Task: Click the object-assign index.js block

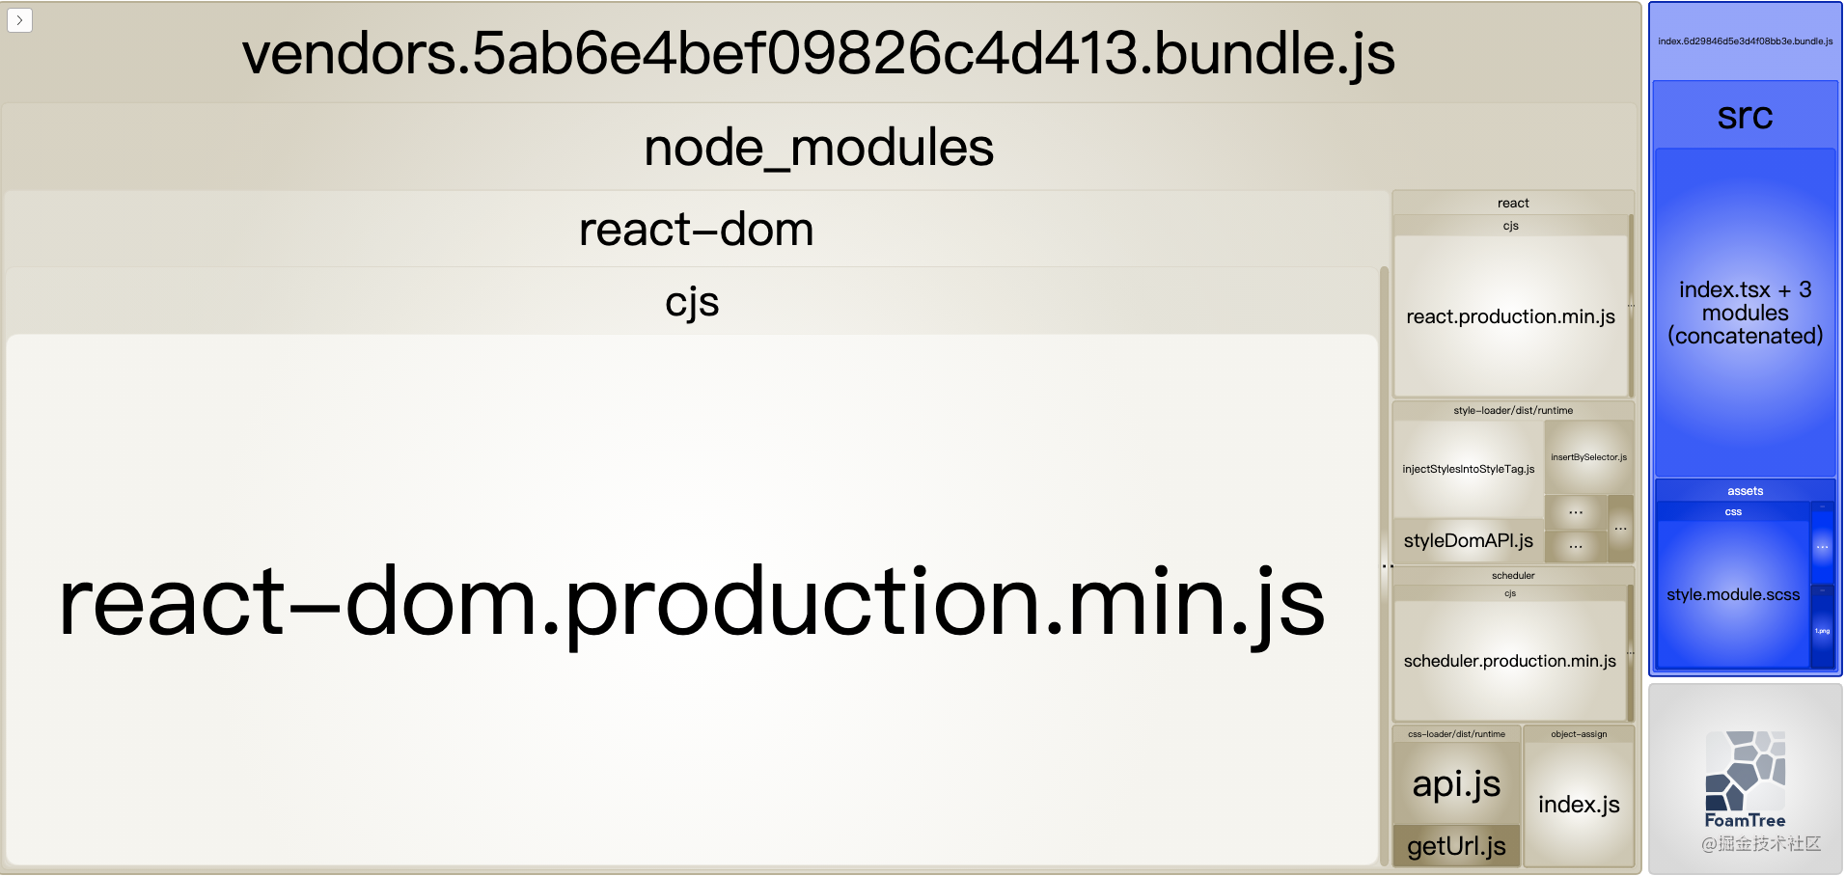Action: (1579, 804)
